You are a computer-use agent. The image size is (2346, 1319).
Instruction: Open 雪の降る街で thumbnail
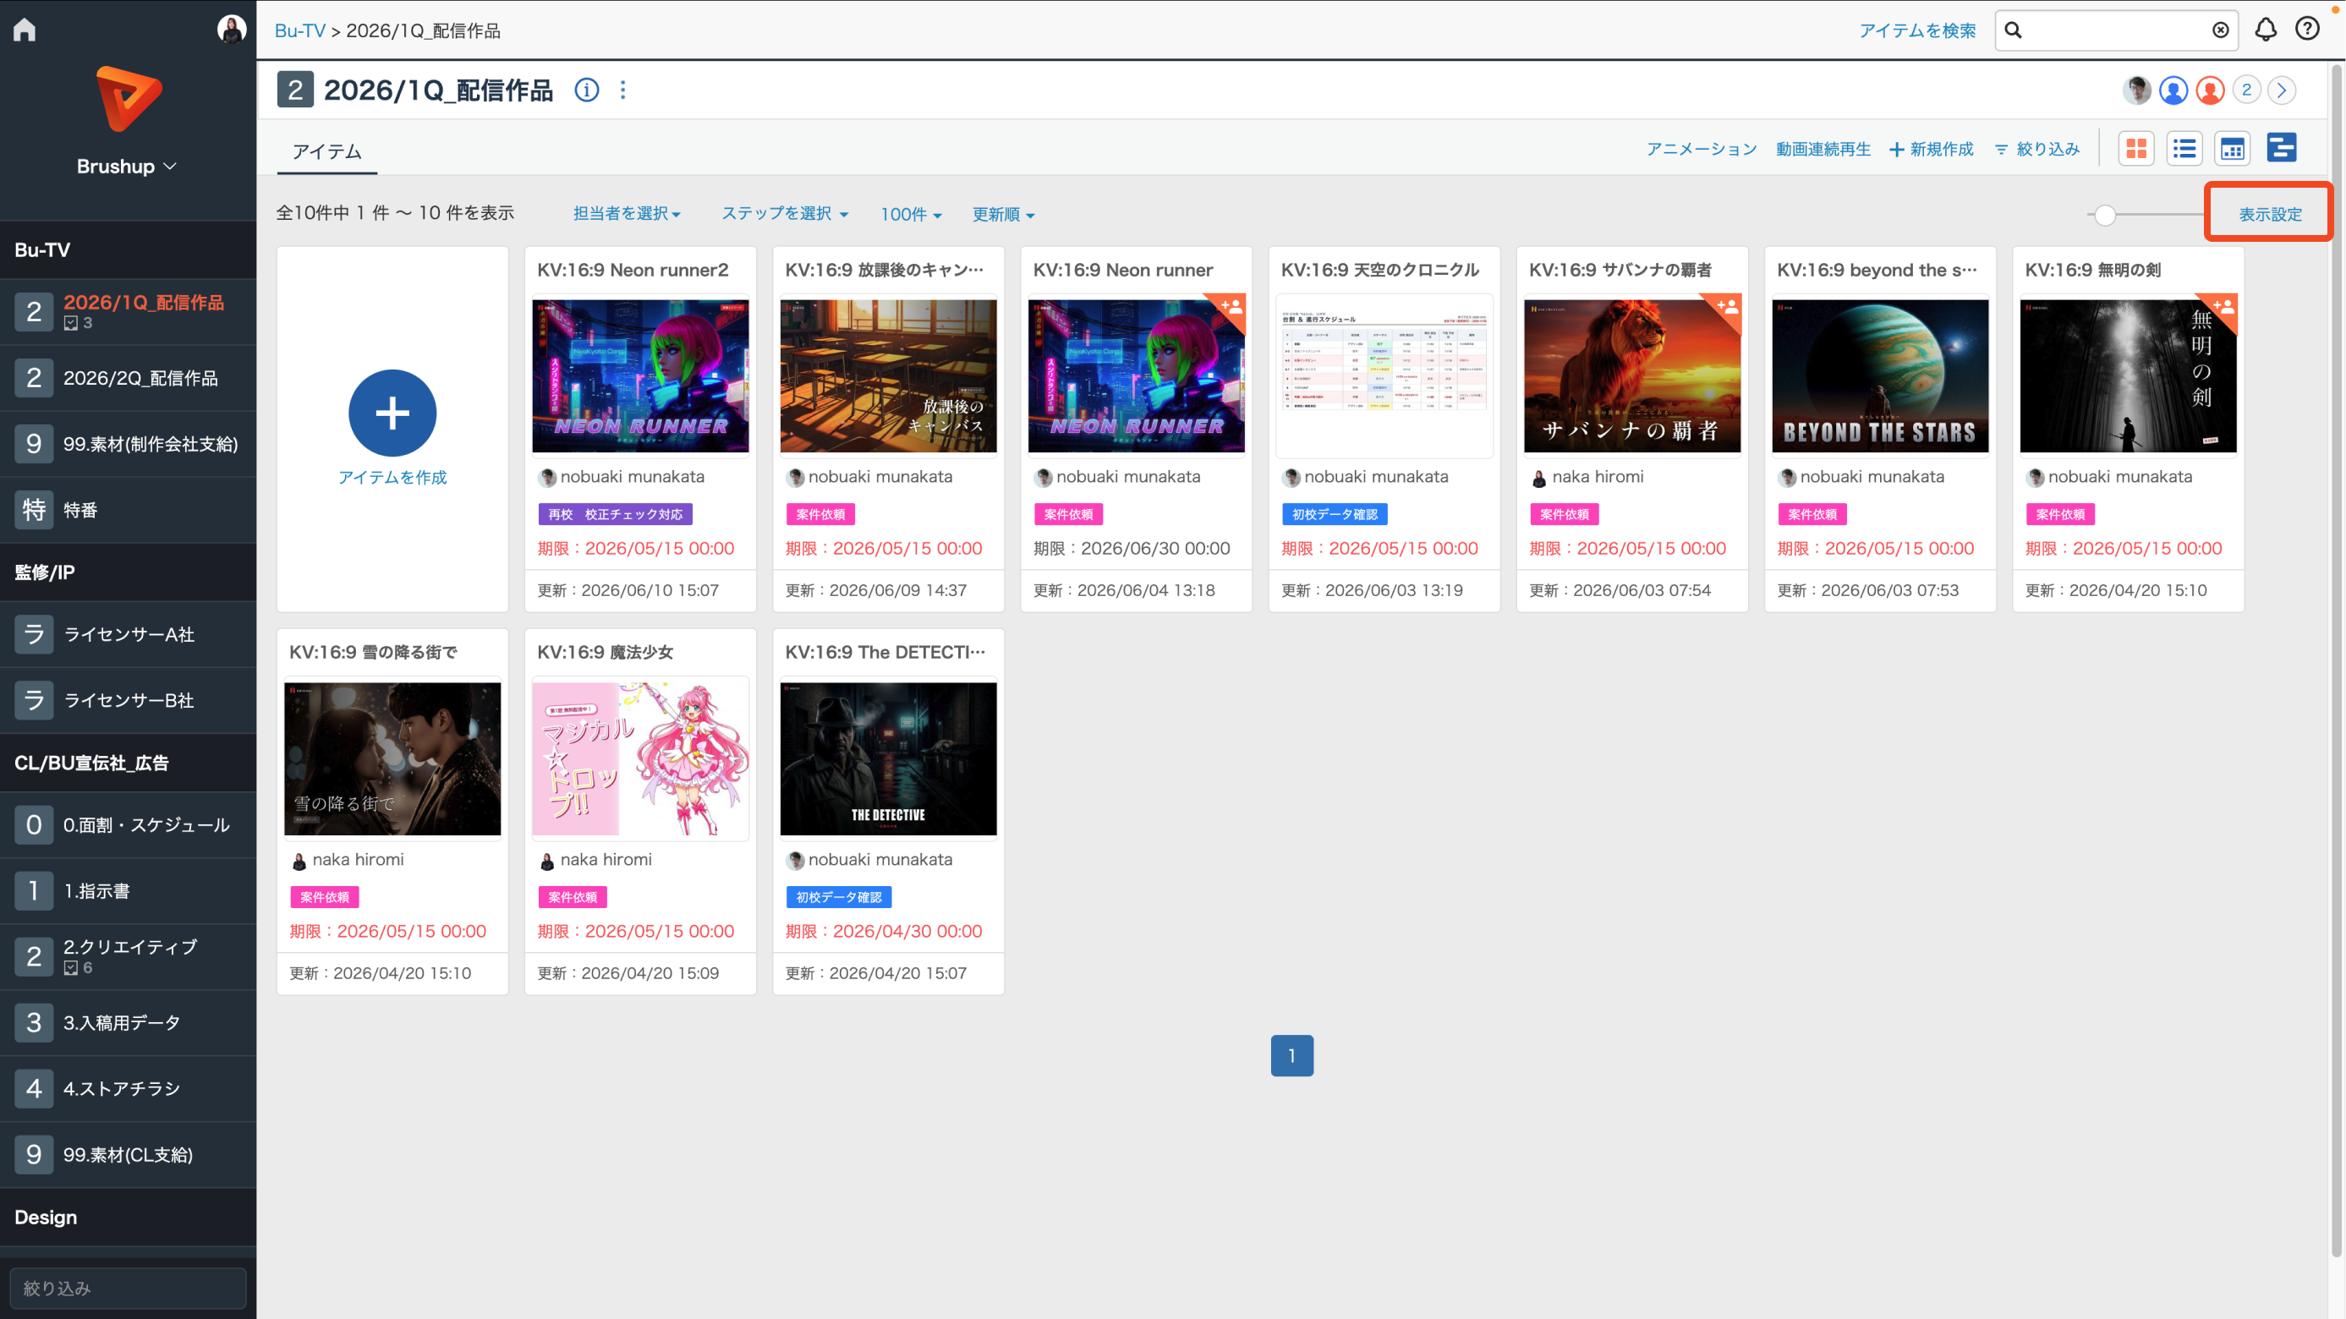pyautogui.click(x=392, y=759)
